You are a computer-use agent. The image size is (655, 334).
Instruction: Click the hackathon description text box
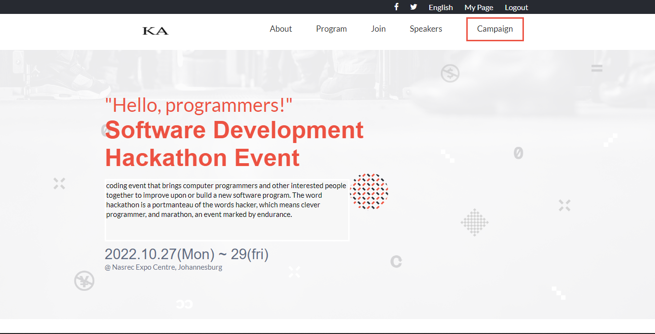227,209
